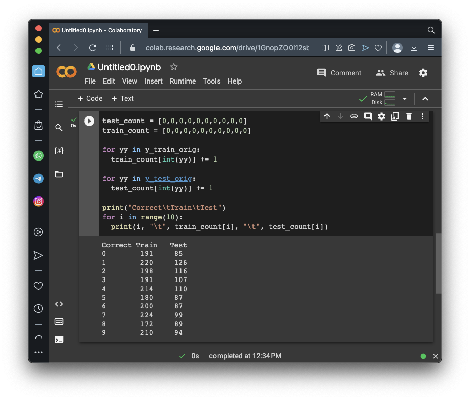Open the table of contents panel

59,104
